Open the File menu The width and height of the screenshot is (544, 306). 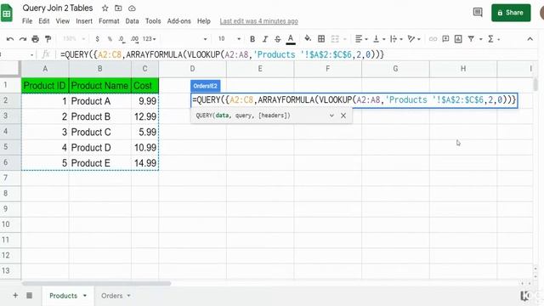[27, 21]
